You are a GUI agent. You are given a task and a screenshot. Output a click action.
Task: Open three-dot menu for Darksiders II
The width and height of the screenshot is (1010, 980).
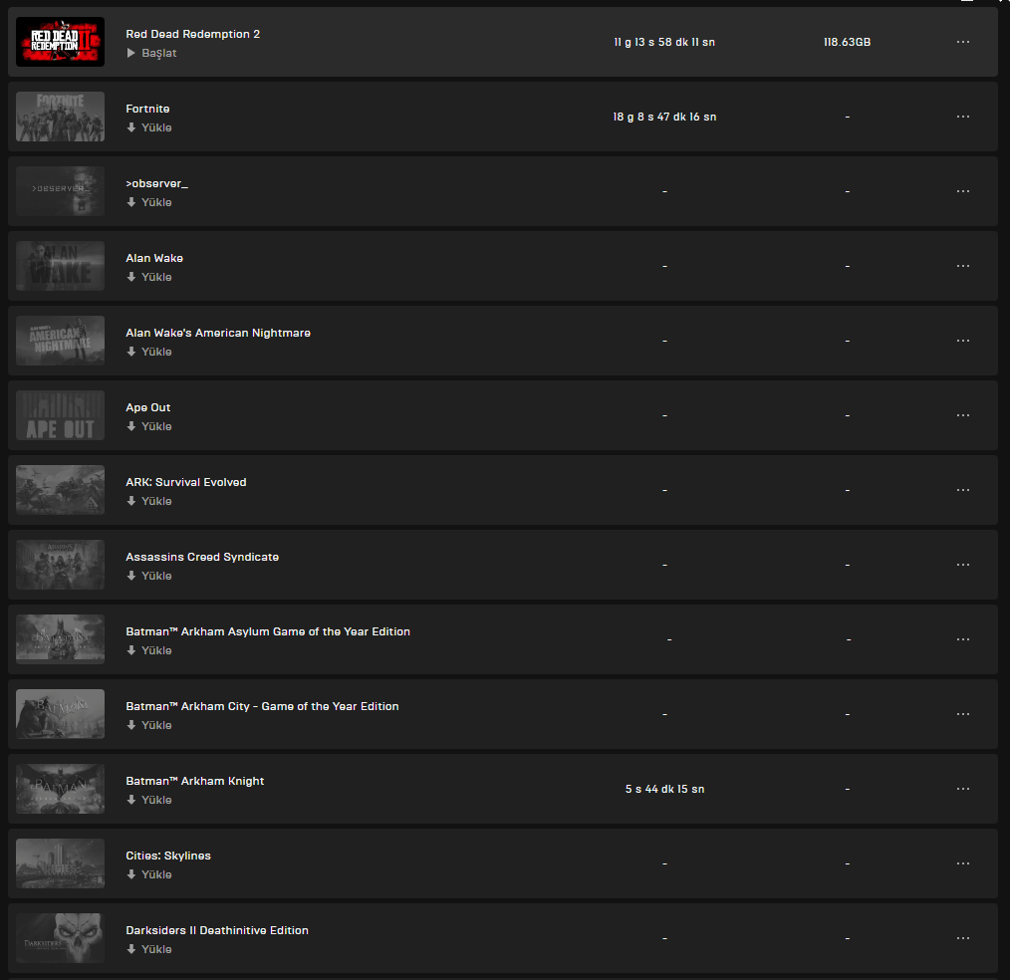tap(963, 938)
